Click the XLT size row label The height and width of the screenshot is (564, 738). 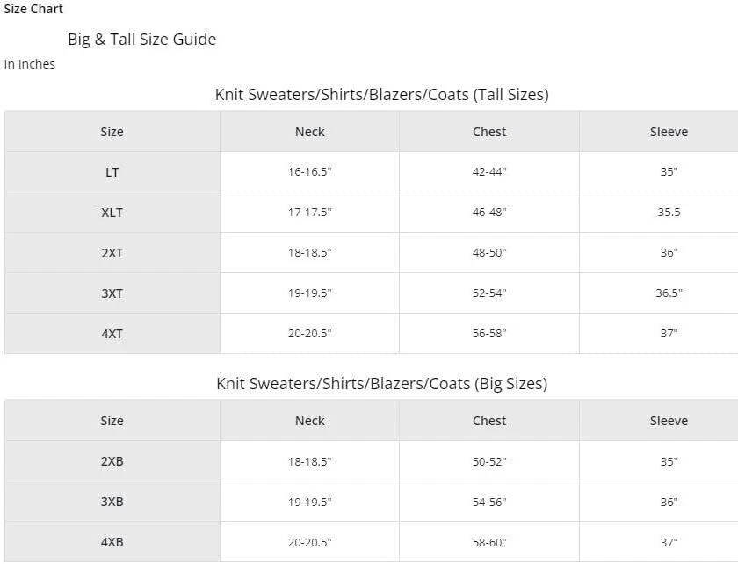(112, 213)
